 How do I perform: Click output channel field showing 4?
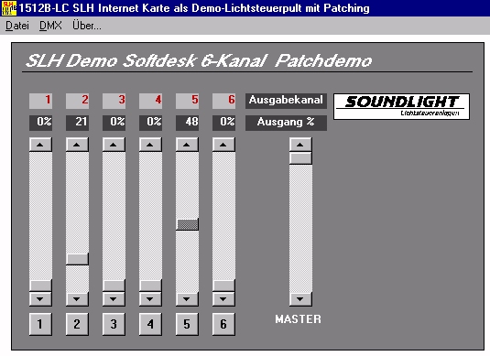tap(150, 101)
